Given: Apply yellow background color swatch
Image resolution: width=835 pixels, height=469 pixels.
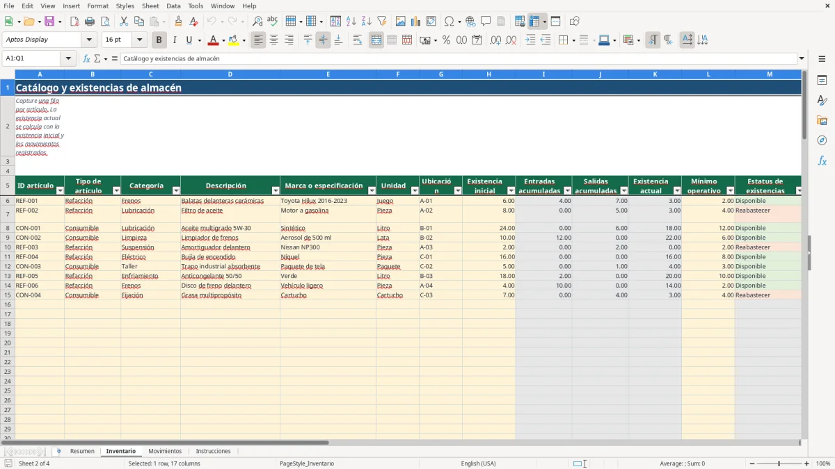Looking at the screenshot, I should pyautogui.click(x=234, y=40).
